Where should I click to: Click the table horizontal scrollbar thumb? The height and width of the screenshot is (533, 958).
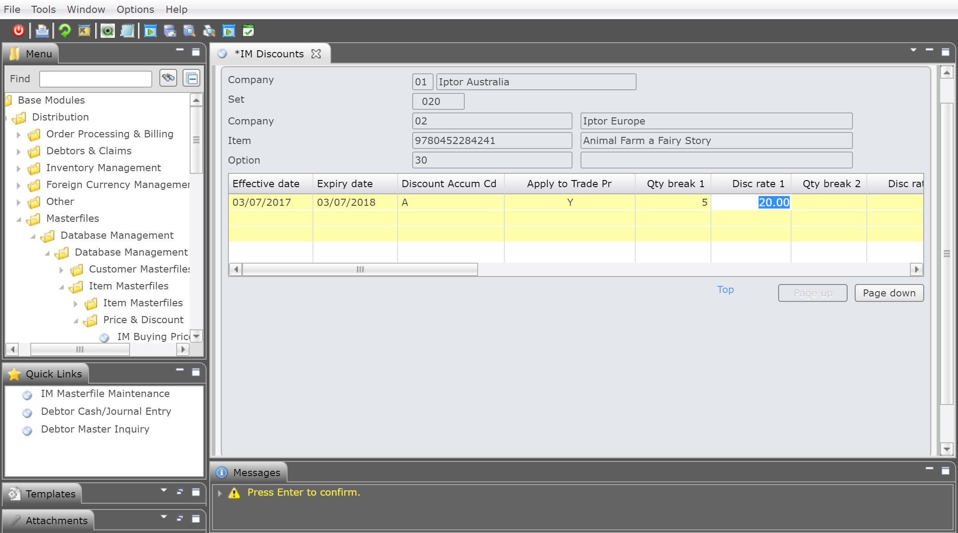click(360, 269)
